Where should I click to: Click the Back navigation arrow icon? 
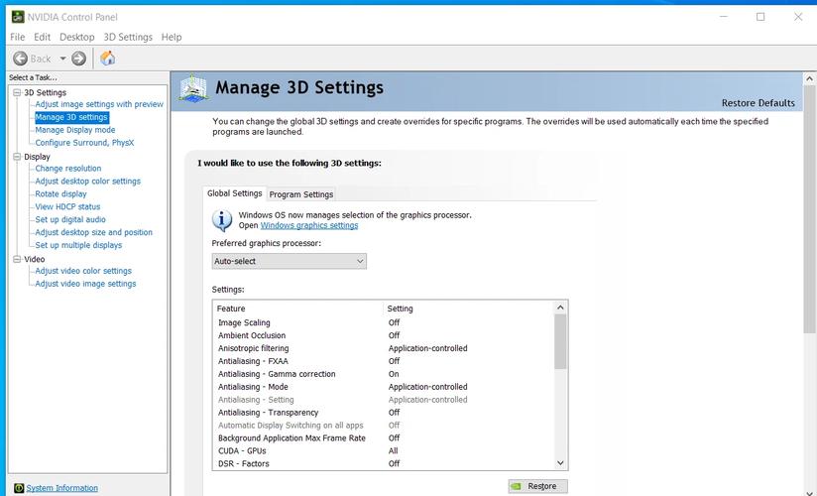click(20, 59)
